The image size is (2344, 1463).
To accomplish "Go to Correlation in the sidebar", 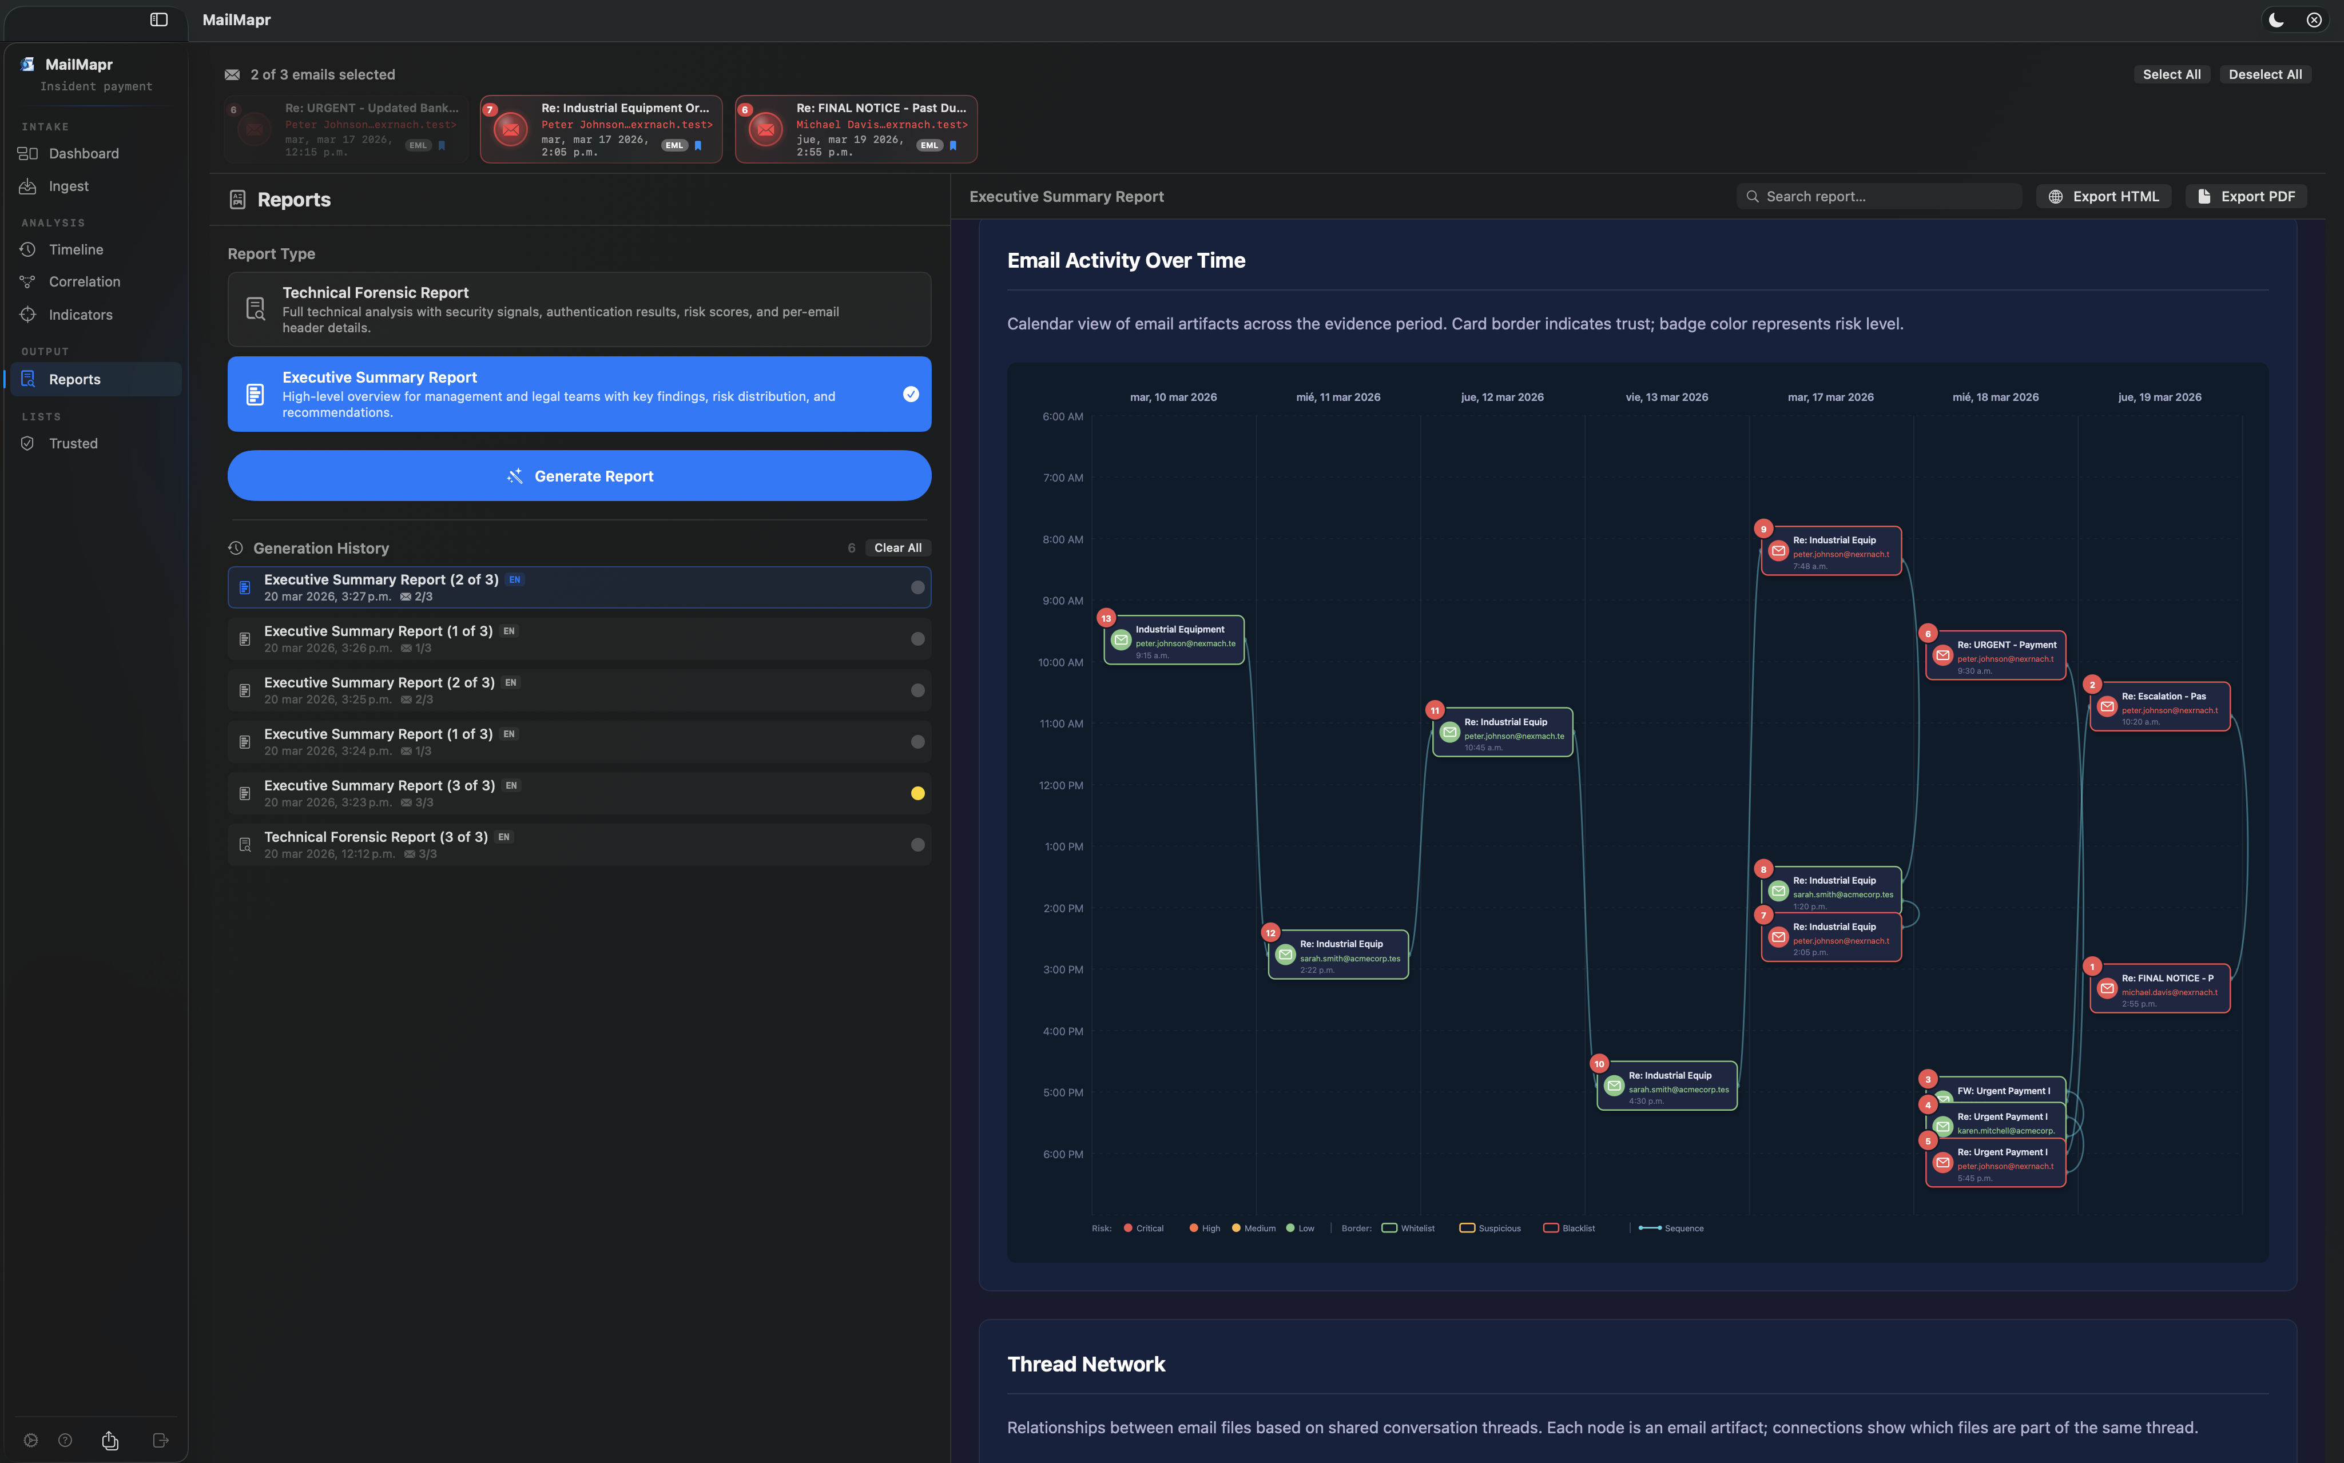I will point(84,281).
